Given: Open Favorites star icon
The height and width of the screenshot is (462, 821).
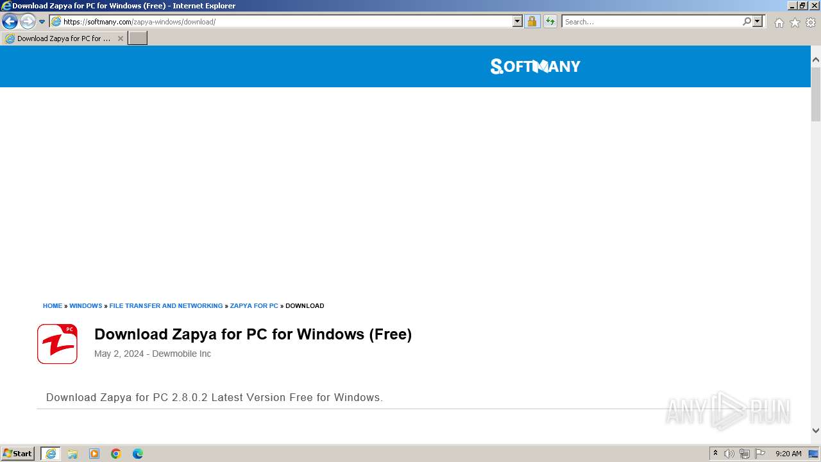Looking at the screenshot, I should point(795,22).
